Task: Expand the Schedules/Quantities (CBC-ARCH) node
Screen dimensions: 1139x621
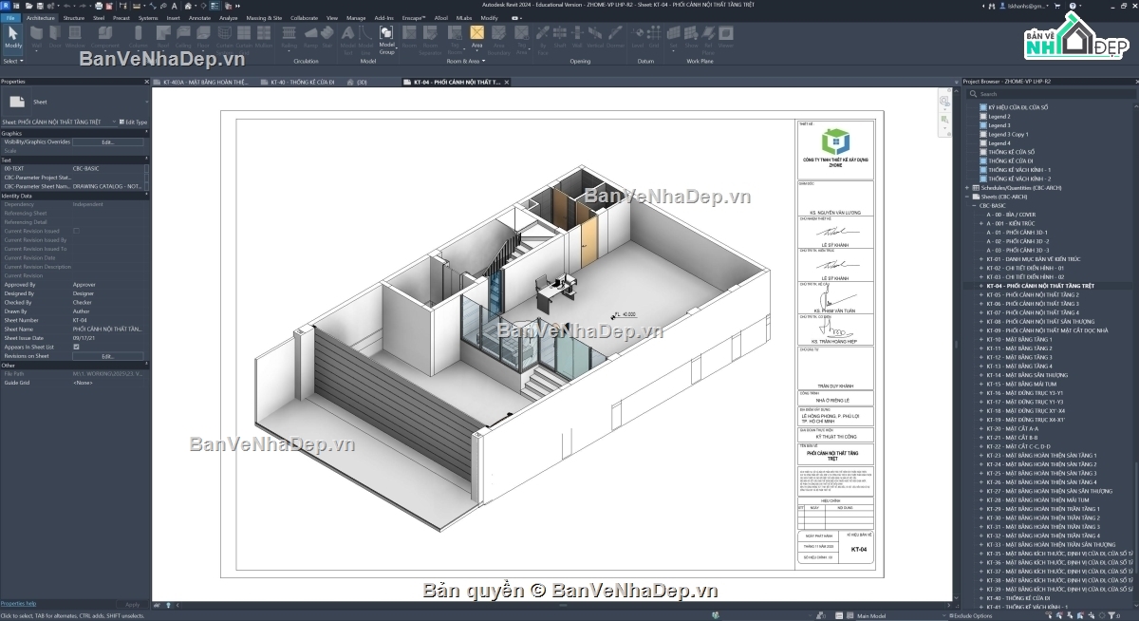Action: (x=967, y=188)
